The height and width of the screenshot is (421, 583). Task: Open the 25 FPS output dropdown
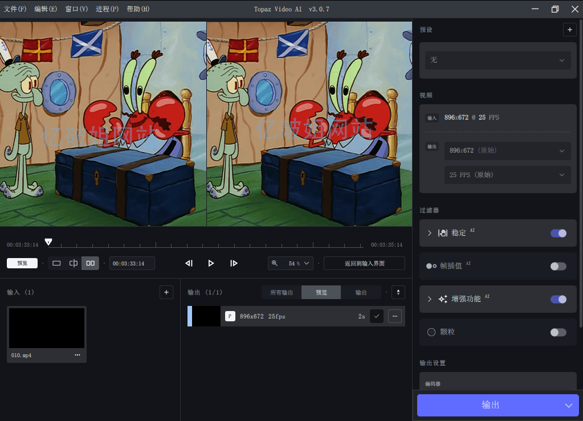pos(507,175)
